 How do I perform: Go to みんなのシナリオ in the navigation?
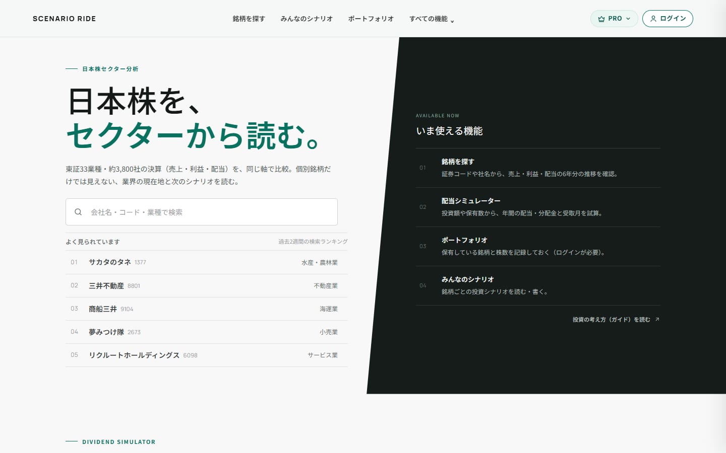pos(307,19)
